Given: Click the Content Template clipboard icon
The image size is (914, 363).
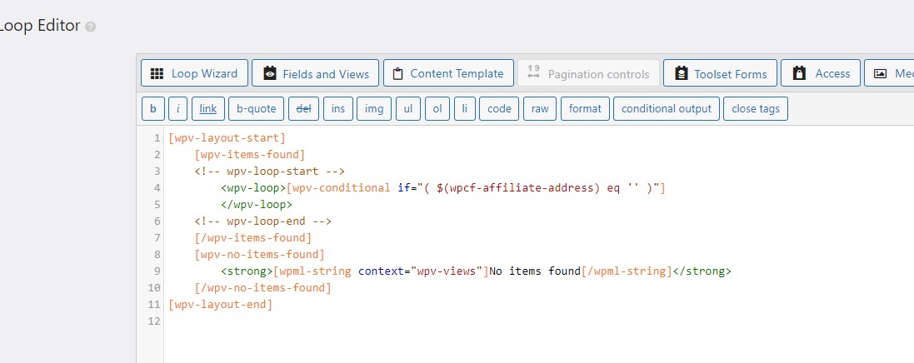Looking at the screenshot, I should tap(397, 74).
